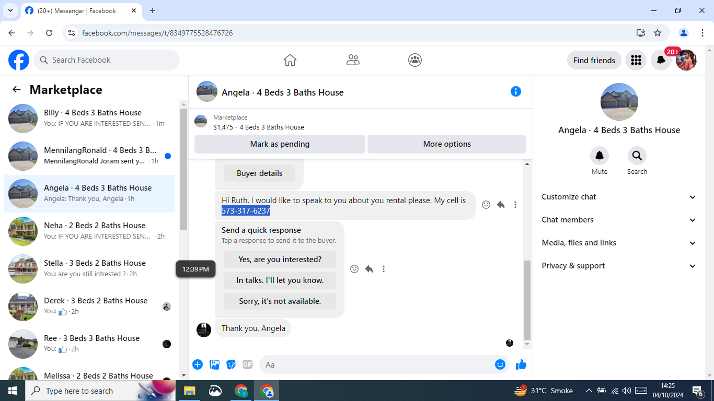Open Neha 2 Beds 2 Baths conversation
The height and width of the screenshot is (401, 714).
(90, 231)
